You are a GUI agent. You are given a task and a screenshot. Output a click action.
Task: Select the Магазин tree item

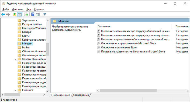tap(27, 44)
